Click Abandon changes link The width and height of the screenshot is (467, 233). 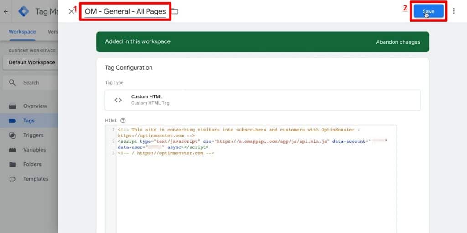[x=398, y=42]
